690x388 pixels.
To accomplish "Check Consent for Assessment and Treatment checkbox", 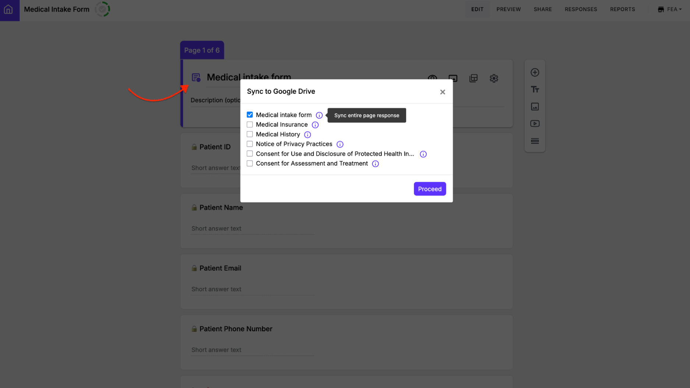I will click(x=250, y=163).
